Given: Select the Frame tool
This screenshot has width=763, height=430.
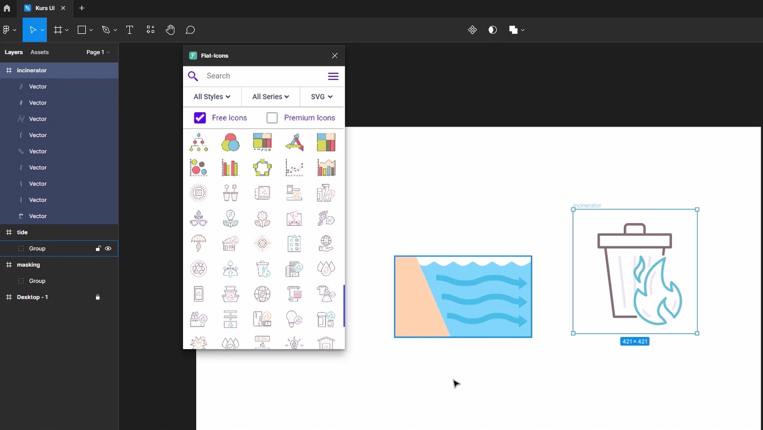Looking at the screenshot, I should click(58, 30).
